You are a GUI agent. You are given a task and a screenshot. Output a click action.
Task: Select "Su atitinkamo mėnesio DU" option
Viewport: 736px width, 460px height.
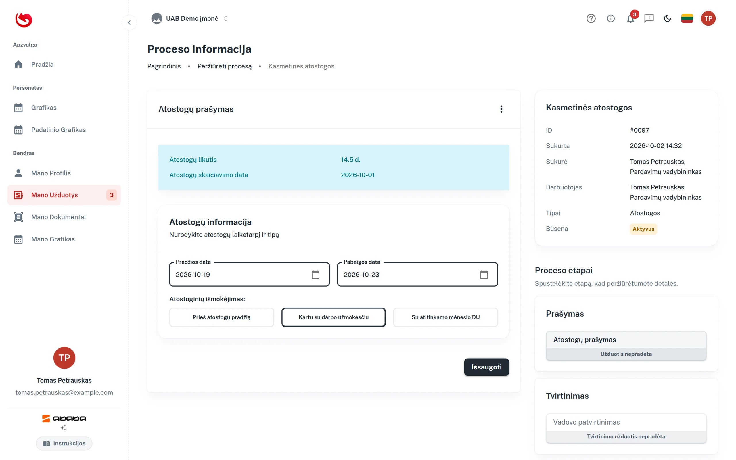coord(445,317)
